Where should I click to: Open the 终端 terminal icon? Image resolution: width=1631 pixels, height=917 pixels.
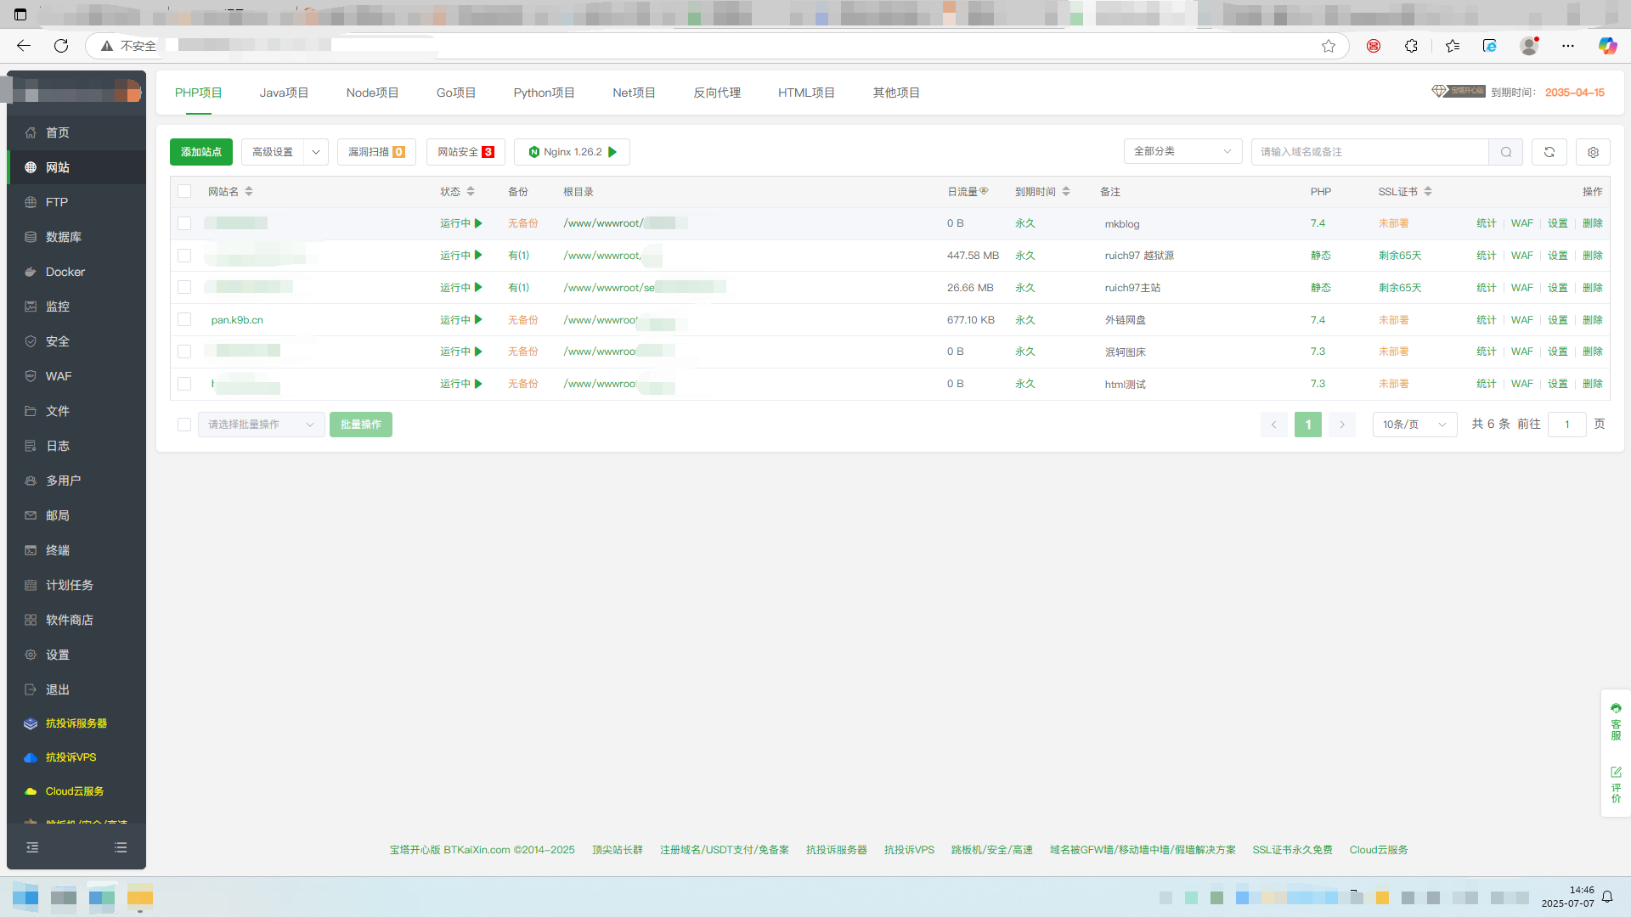point(31,550)
